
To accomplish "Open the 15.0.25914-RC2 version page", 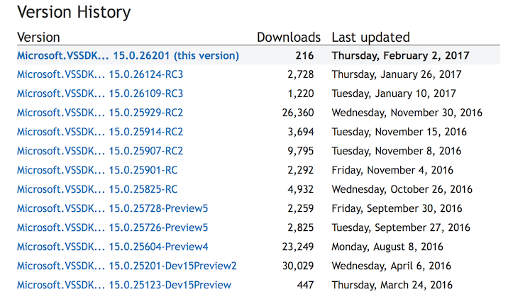I will [100, 132].
